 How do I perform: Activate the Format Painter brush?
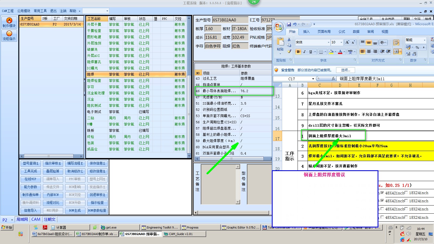click(x=289, y=51)
